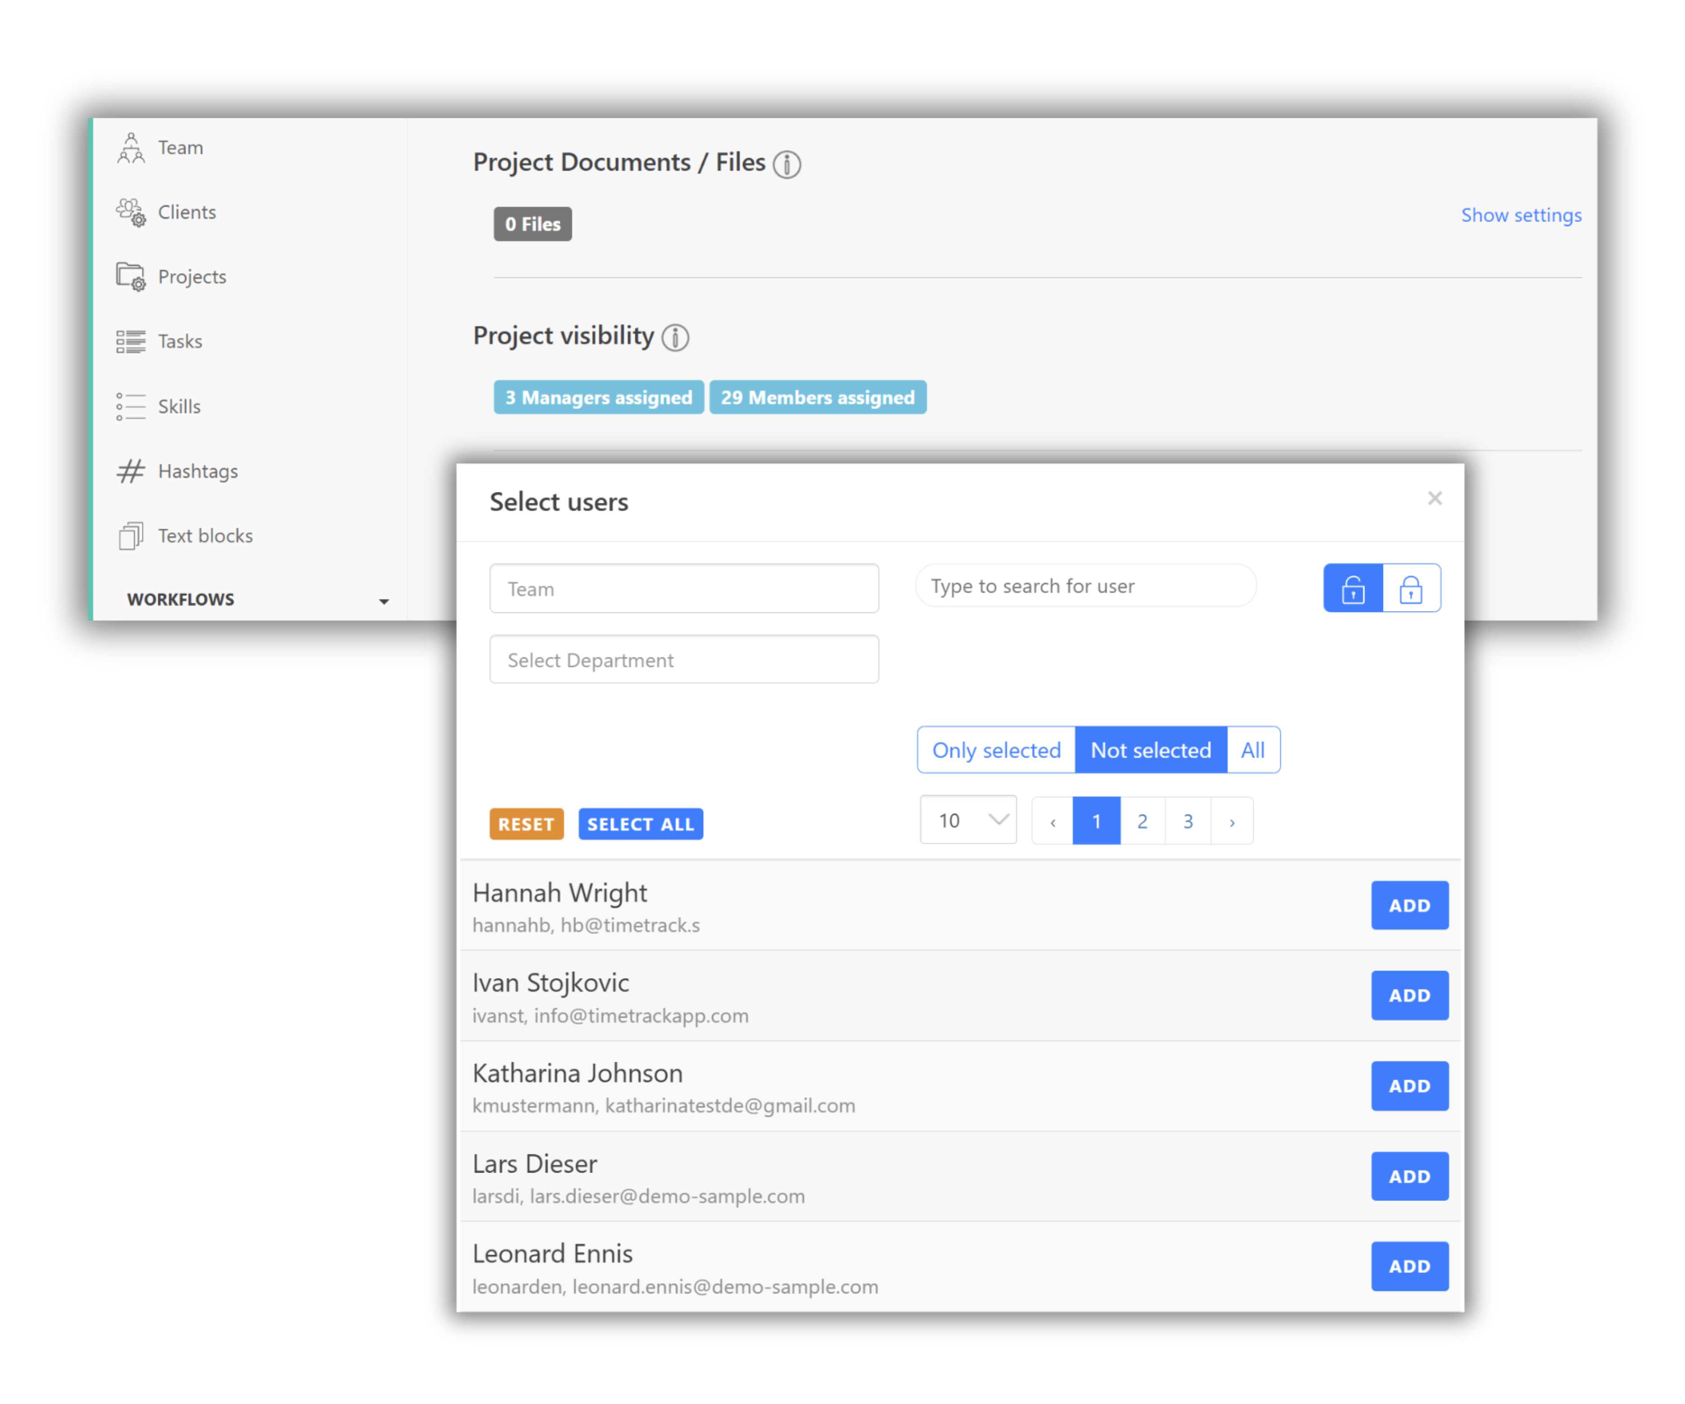Select the Tasks list icon
This screenshot has height=1404, width=1685.
131,342
